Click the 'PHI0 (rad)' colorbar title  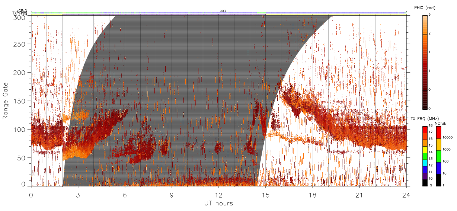click(425, 7)
